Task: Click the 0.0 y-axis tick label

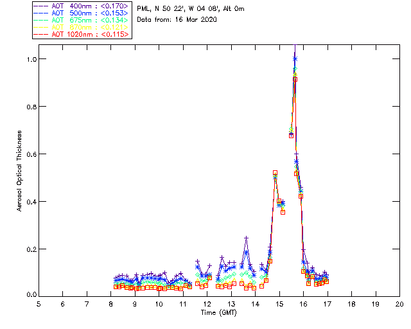Action: pyautogui.click(x=31, y=295)
